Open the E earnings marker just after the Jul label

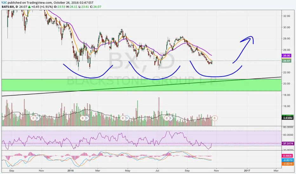coord(167,118)
